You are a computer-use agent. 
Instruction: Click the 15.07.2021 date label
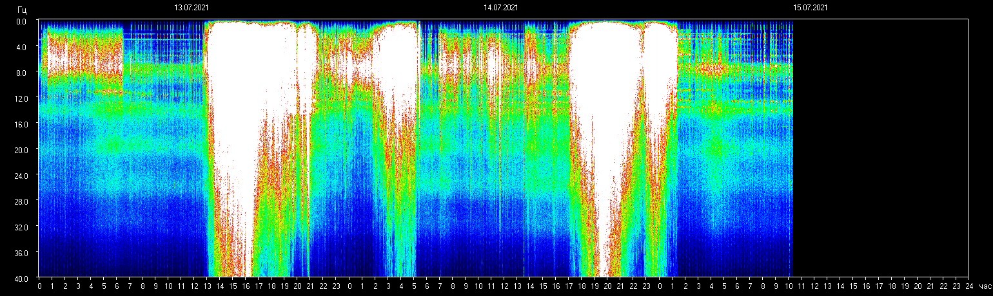coord(811,8)
